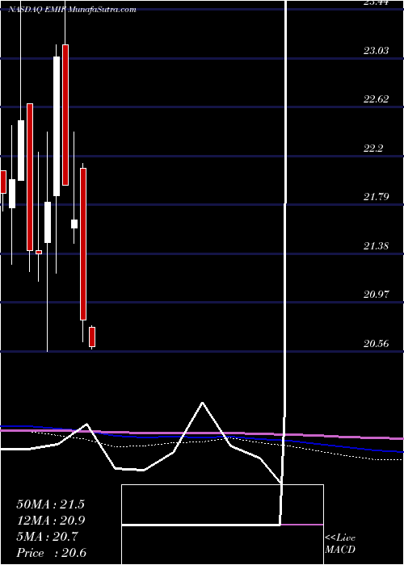This screenshot has height=565, width=404.
Task: Click the 12MA : 20.9 label
Action: coord(50,521)
